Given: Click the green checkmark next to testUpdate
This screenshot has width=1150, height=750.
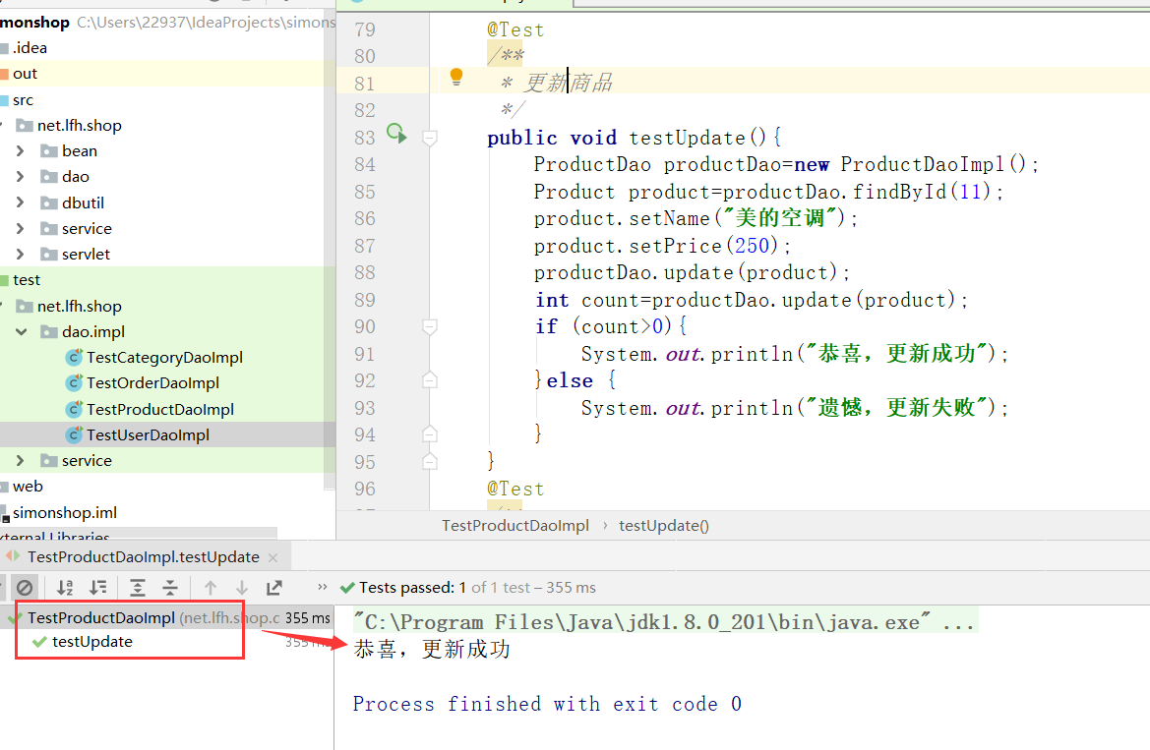Looking at the screenshot, I should tap(39, 642).
